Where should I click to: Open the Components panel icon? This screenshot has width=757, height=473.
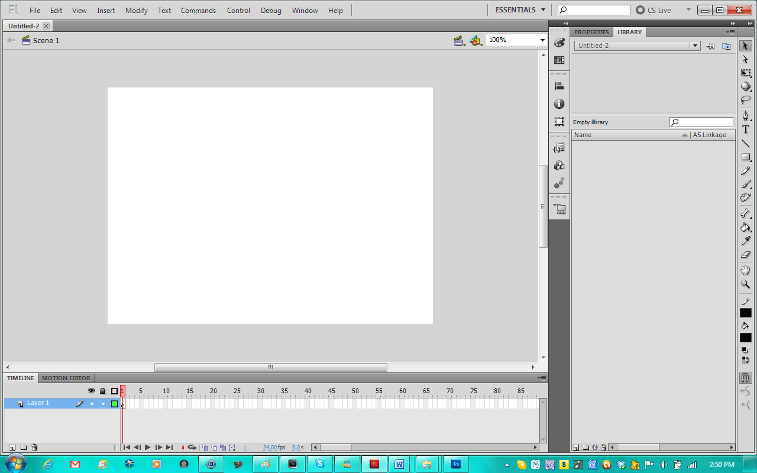click(x=559, y=165)
